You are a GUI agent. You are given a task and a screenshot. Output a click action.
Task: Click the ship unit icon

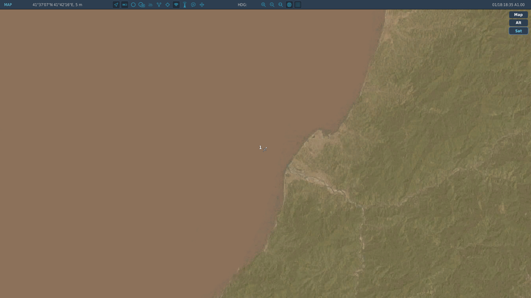click(x=150, y=5)
